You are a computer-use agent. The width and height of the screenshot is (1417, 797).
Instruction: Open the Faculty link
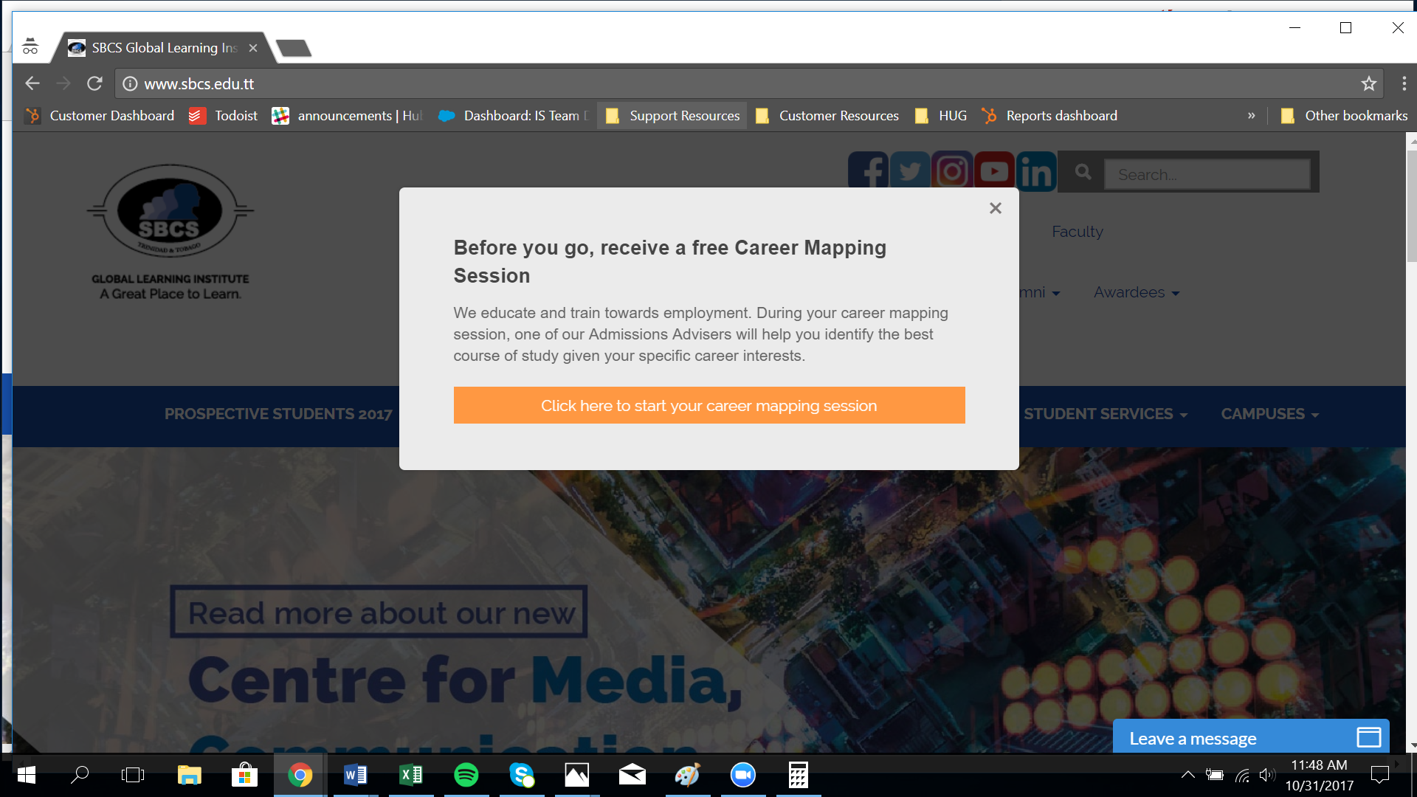coord(1077,232)
